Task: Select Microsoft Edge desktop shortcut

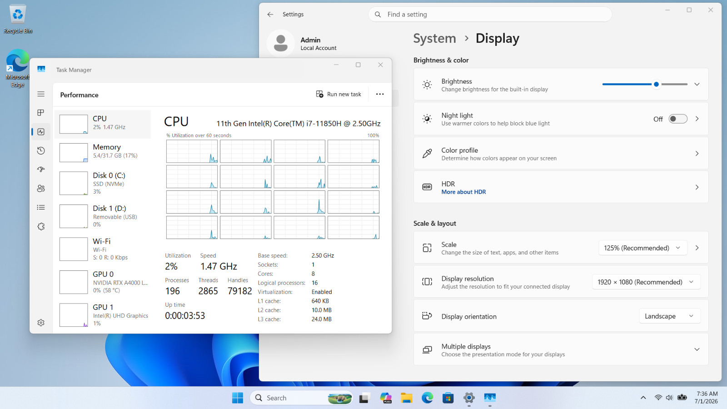Action: (17, 68)
